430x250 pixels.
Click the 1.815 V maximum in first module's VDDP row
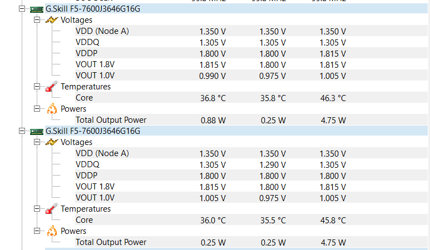(x=333, y=54)
